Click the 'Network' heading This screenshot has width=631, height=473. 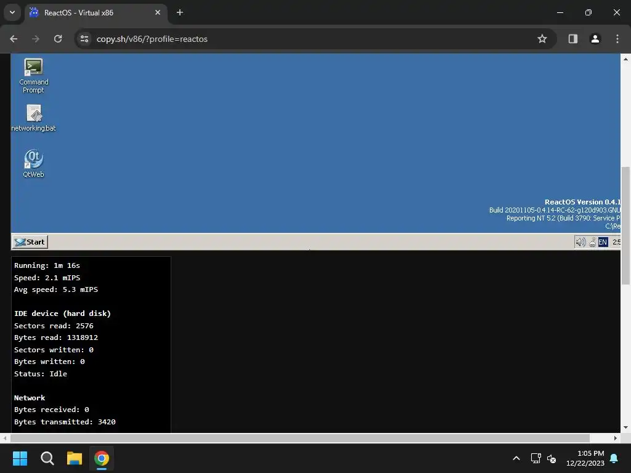(30, 398)
